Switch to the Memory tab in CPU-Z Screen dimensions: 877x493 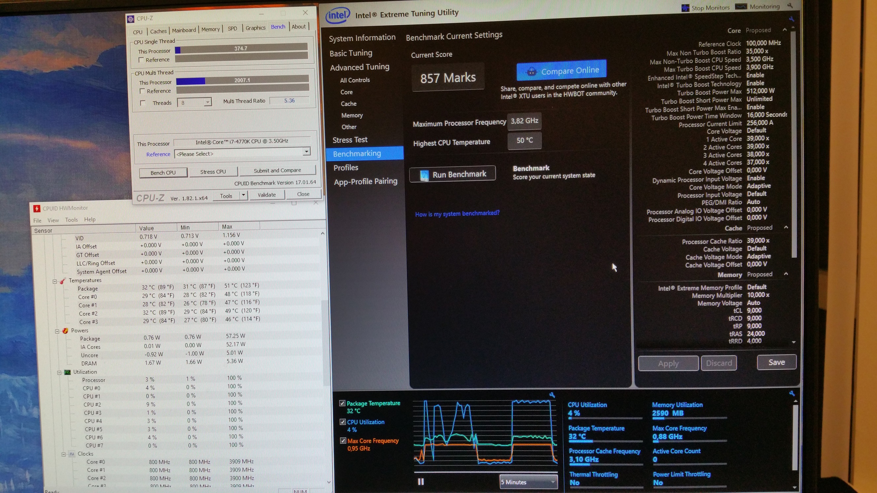tap(210, 29)
